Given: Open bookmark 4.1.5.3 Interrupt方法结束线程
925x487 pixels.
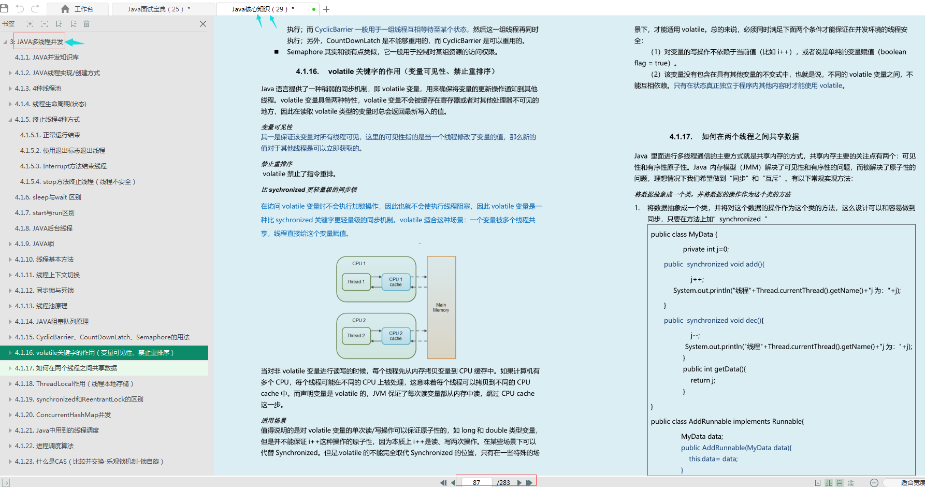Looking at the screenshot, I should 63,166.
